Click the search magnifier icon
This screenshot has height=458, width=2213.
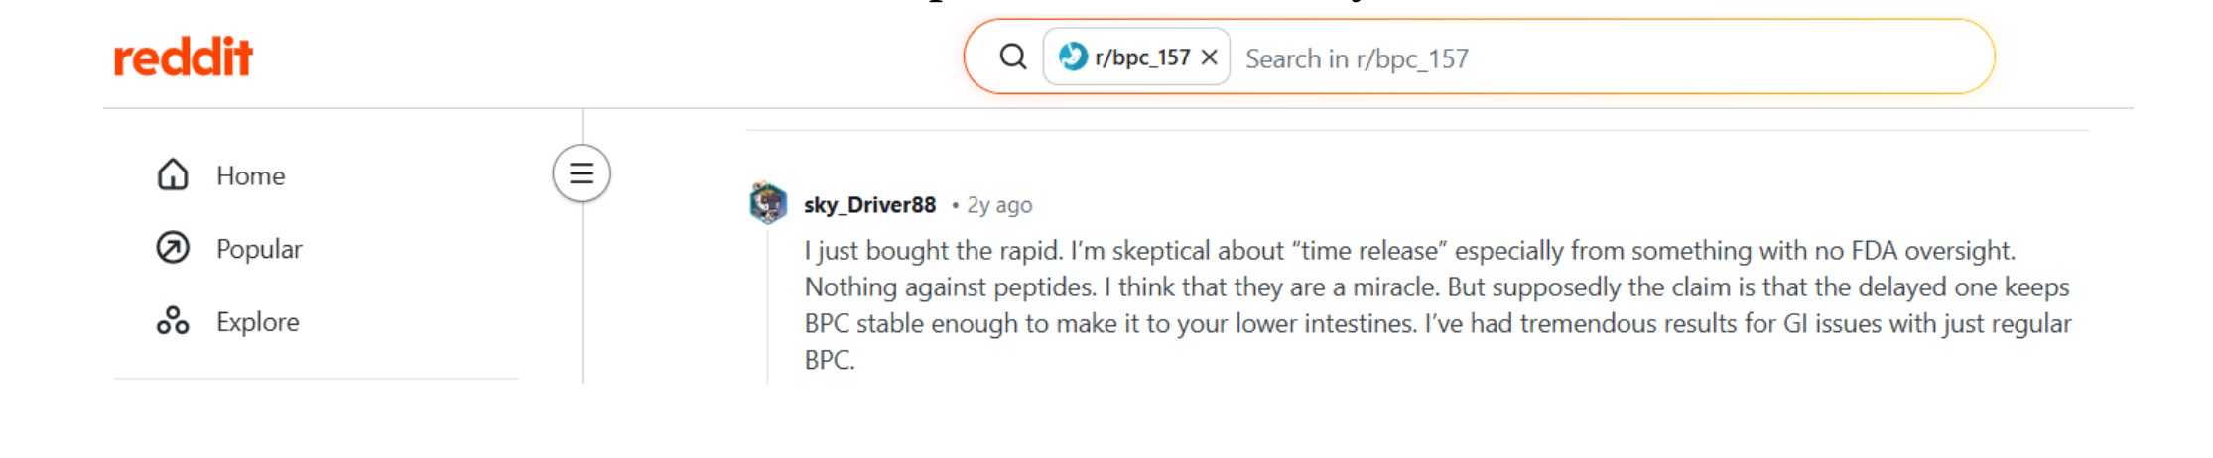(x=1012, y=57)
